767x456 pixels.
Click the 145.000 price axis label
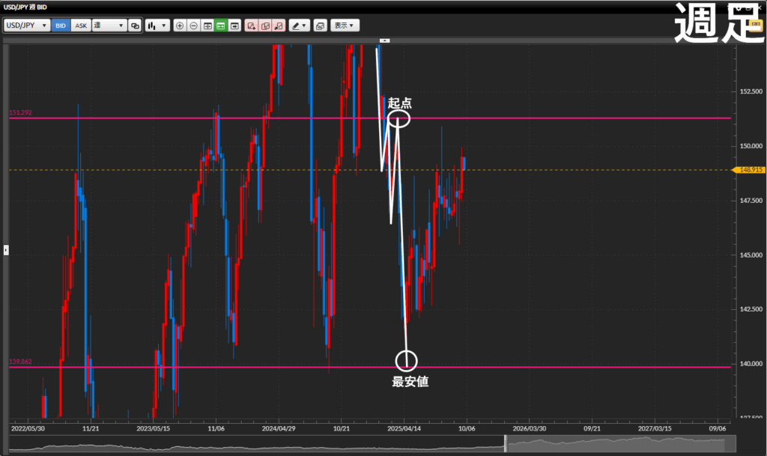[x=751, y=255]
